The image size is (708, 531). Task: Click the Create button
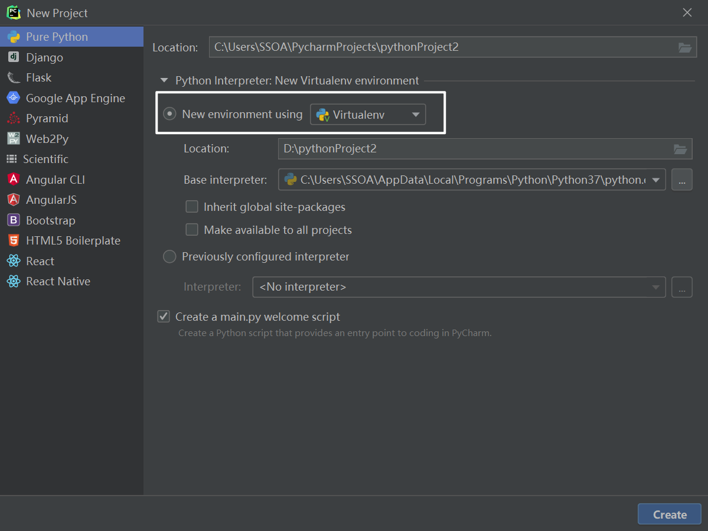pyautogui.click(x=669, y=514)
